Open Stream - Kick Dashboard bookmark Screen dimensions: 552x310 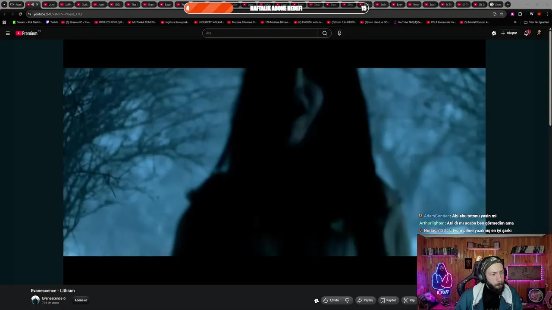pos(27,22)
